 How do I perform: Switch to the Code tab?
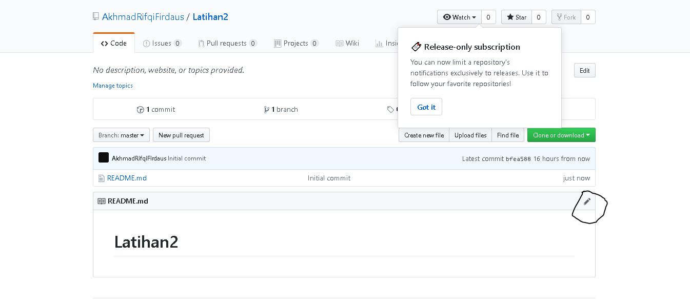[114, 43]
